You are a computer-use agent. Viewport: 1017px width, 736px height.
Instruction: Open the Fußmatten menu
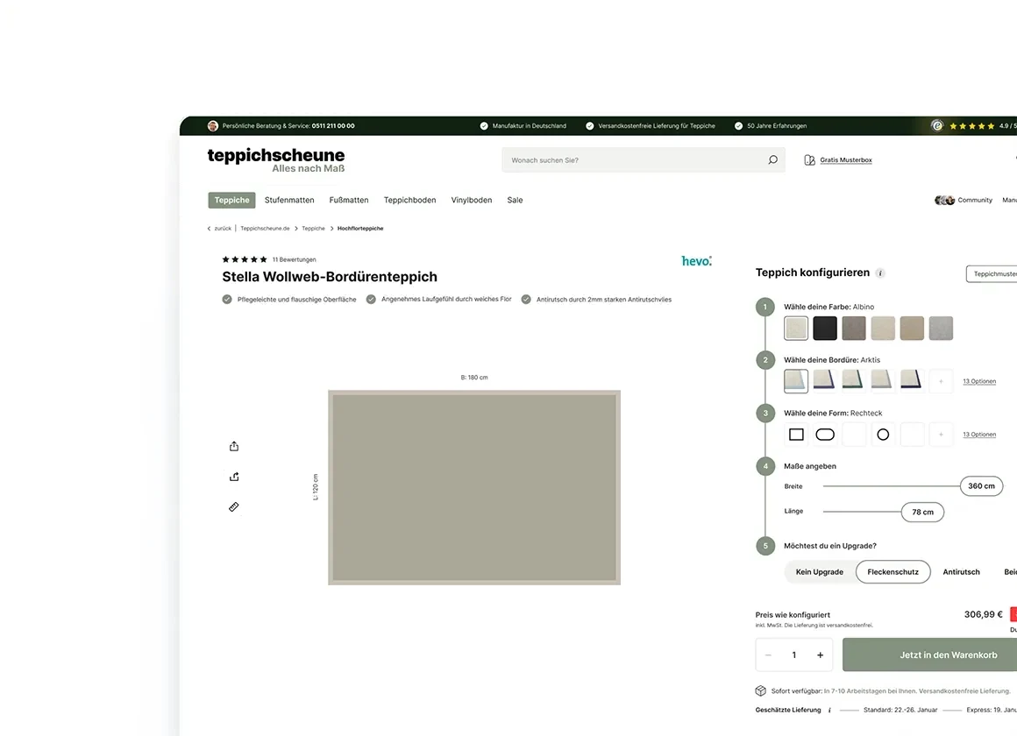coord(349,201)
